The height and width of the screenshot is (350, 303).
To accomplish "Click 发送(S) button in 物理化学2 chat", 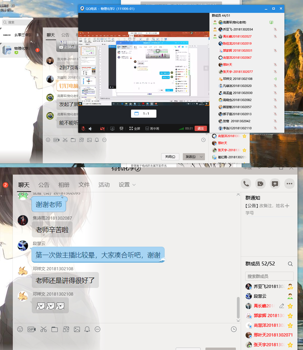I will pos(191,157).
